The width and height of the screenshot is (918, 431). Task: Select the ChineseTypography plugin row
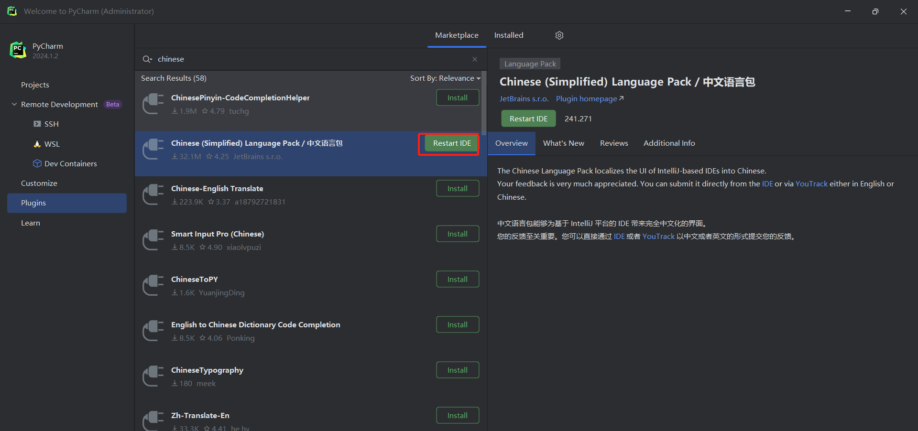pos(311,381)
